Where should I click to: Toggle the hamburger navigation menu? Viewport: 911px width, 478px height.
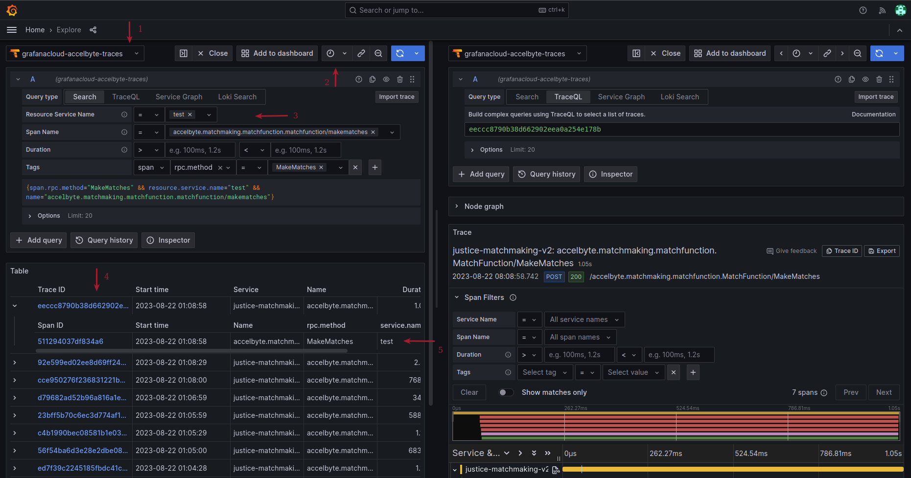click(x=12, y=30)
